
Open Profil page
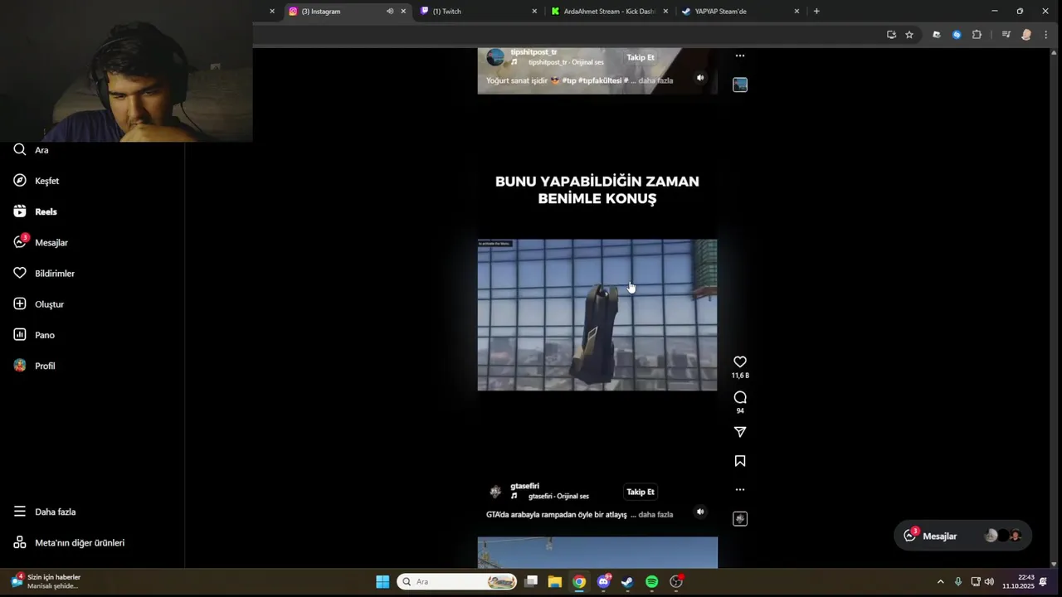tap(35, 366)
